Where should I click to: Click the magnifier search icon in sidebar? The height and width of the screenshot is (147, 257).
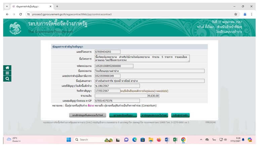coord(7,79)
